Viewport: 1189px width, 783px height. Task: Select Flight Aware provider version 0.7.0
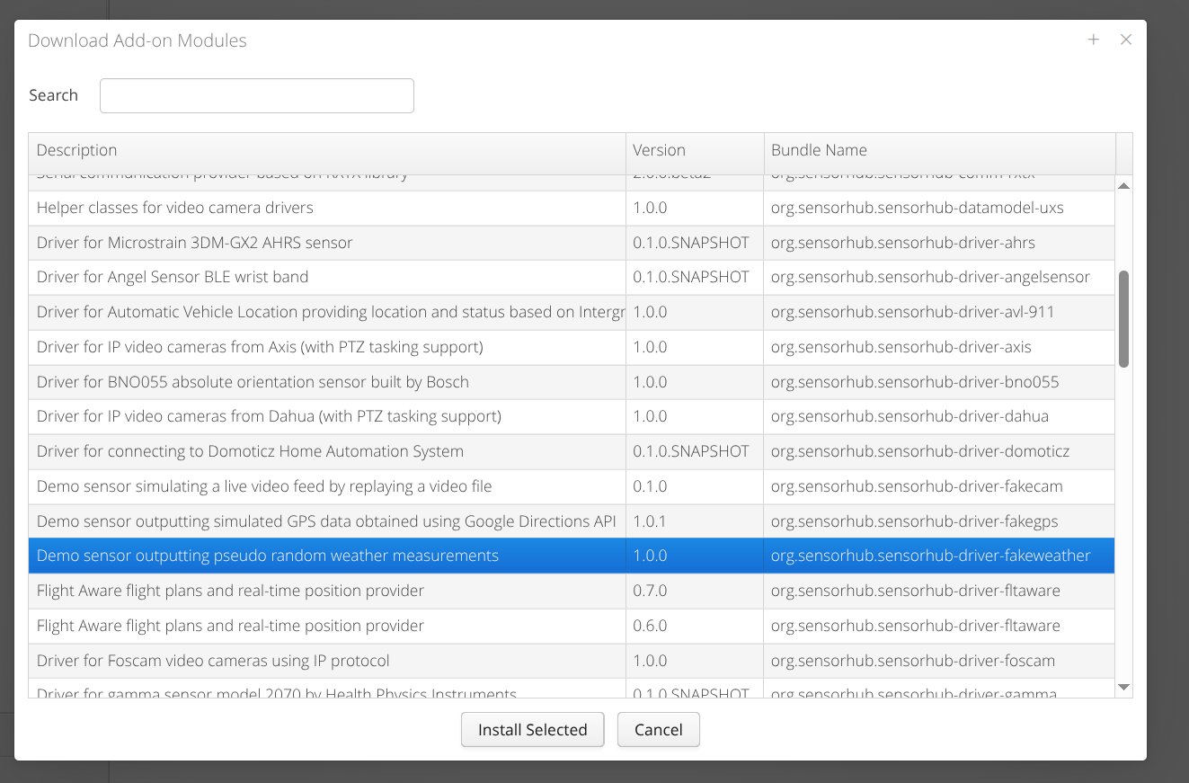point(327,591)
